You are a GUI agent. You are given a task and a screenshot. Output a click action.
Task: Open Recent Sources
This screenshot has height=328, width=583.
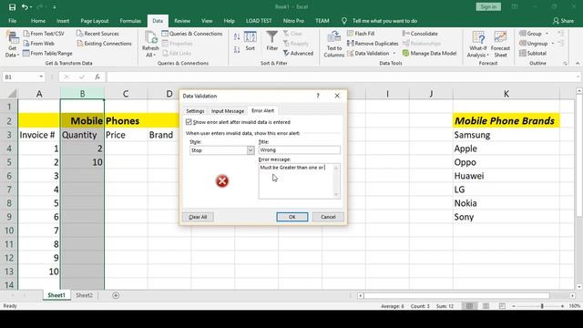97,34
